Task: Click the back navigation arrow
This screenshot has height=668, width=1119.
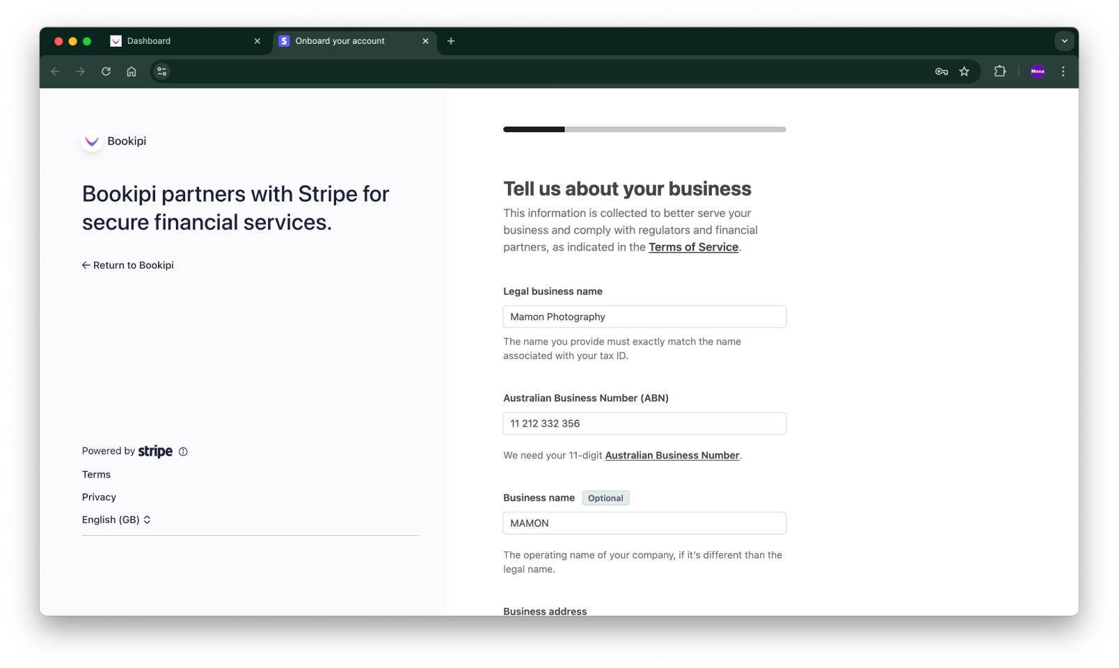Action: coord(55,71)
